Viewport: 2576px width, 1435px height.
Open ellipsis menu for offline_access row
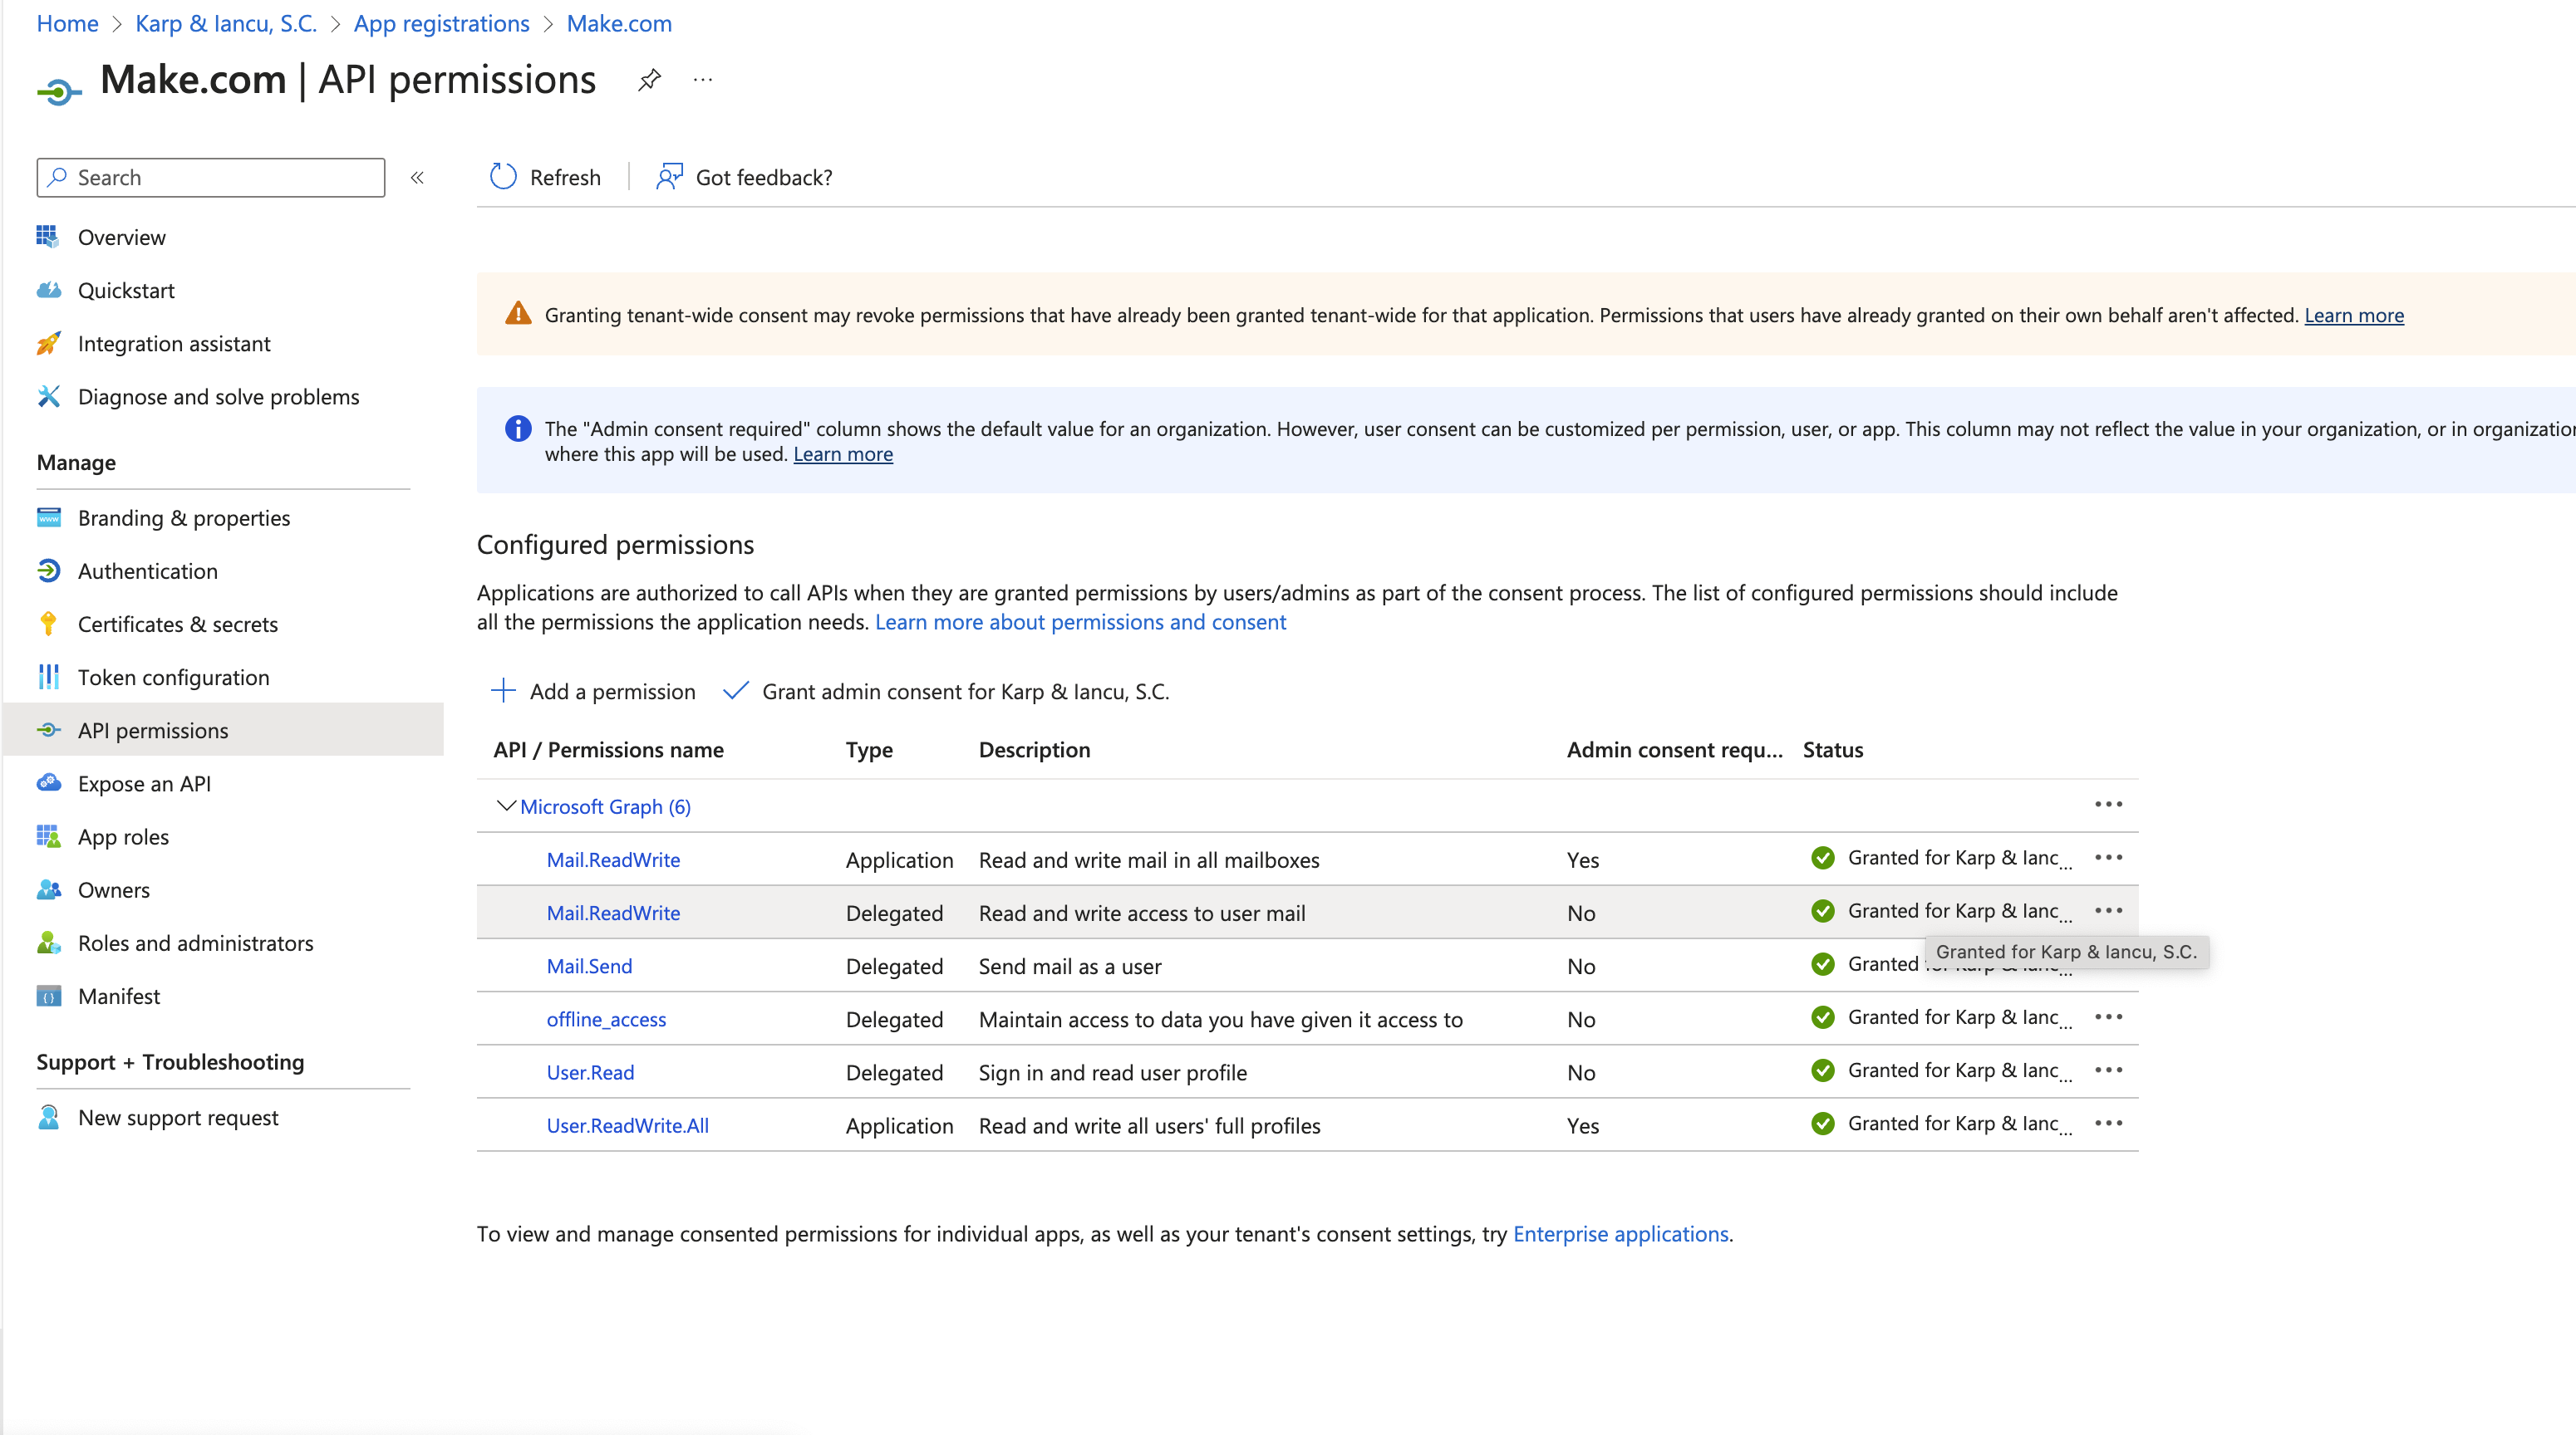tap(2108, 1016)
